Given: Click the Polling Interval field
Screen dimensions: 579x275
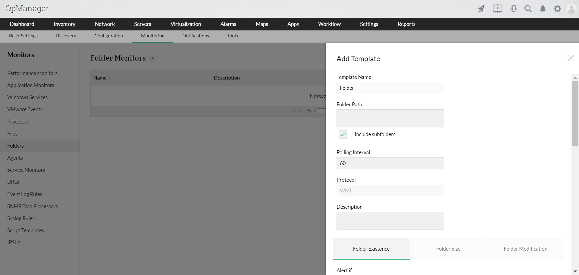Looking at the screenshot, I should click(390, 163).
